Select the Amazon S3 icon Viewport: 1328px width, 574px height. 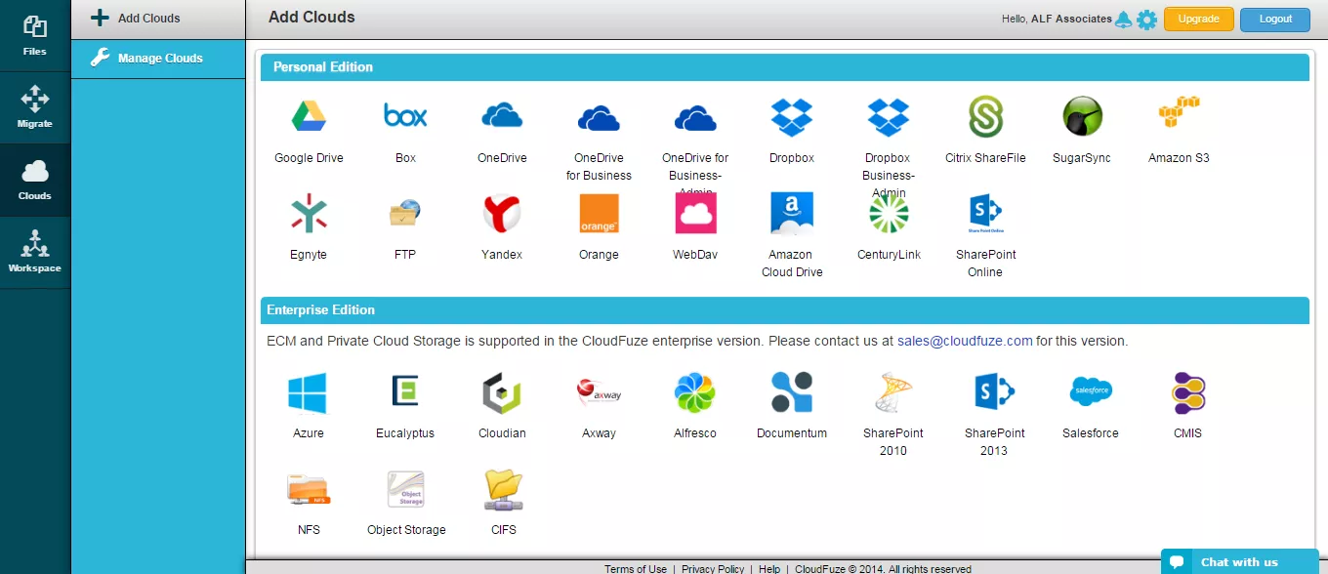pos(1179,113)
